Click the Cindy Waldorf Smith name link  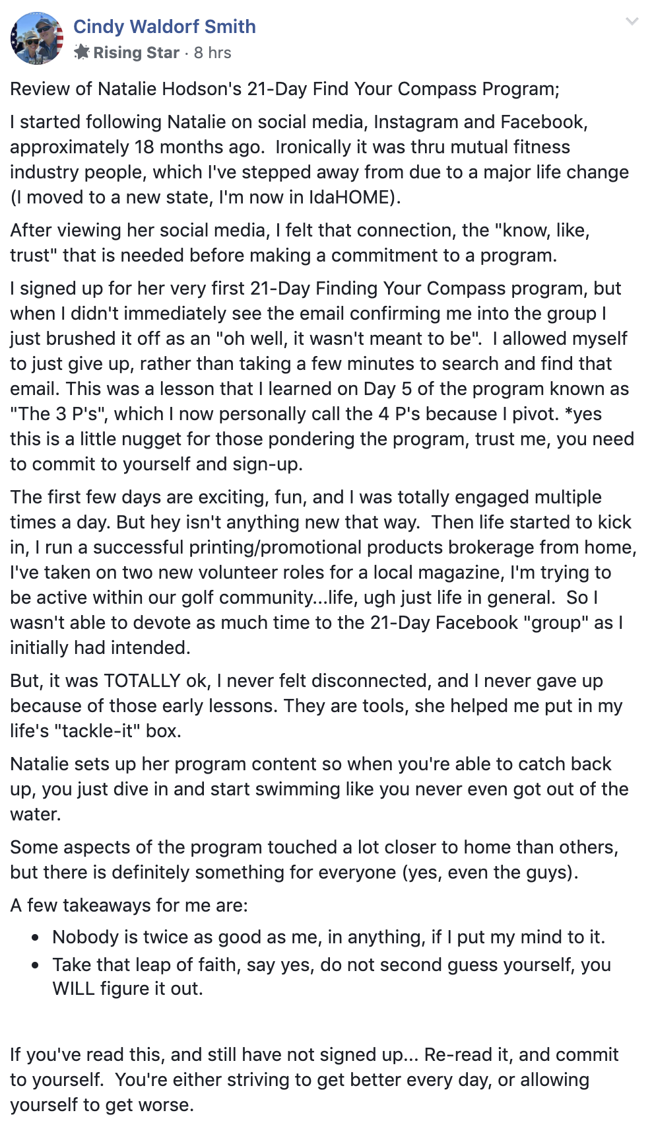[x=164, y=26]
